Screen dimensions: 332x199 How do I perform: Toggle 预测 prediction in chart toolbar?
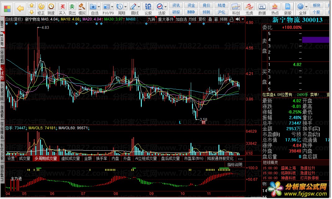click(224, 19)
